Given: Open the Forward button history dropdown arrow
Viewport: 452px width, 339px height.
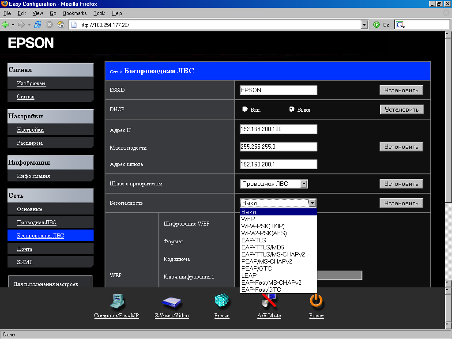Looking at the screenshot, I should (x=29, y=25).
